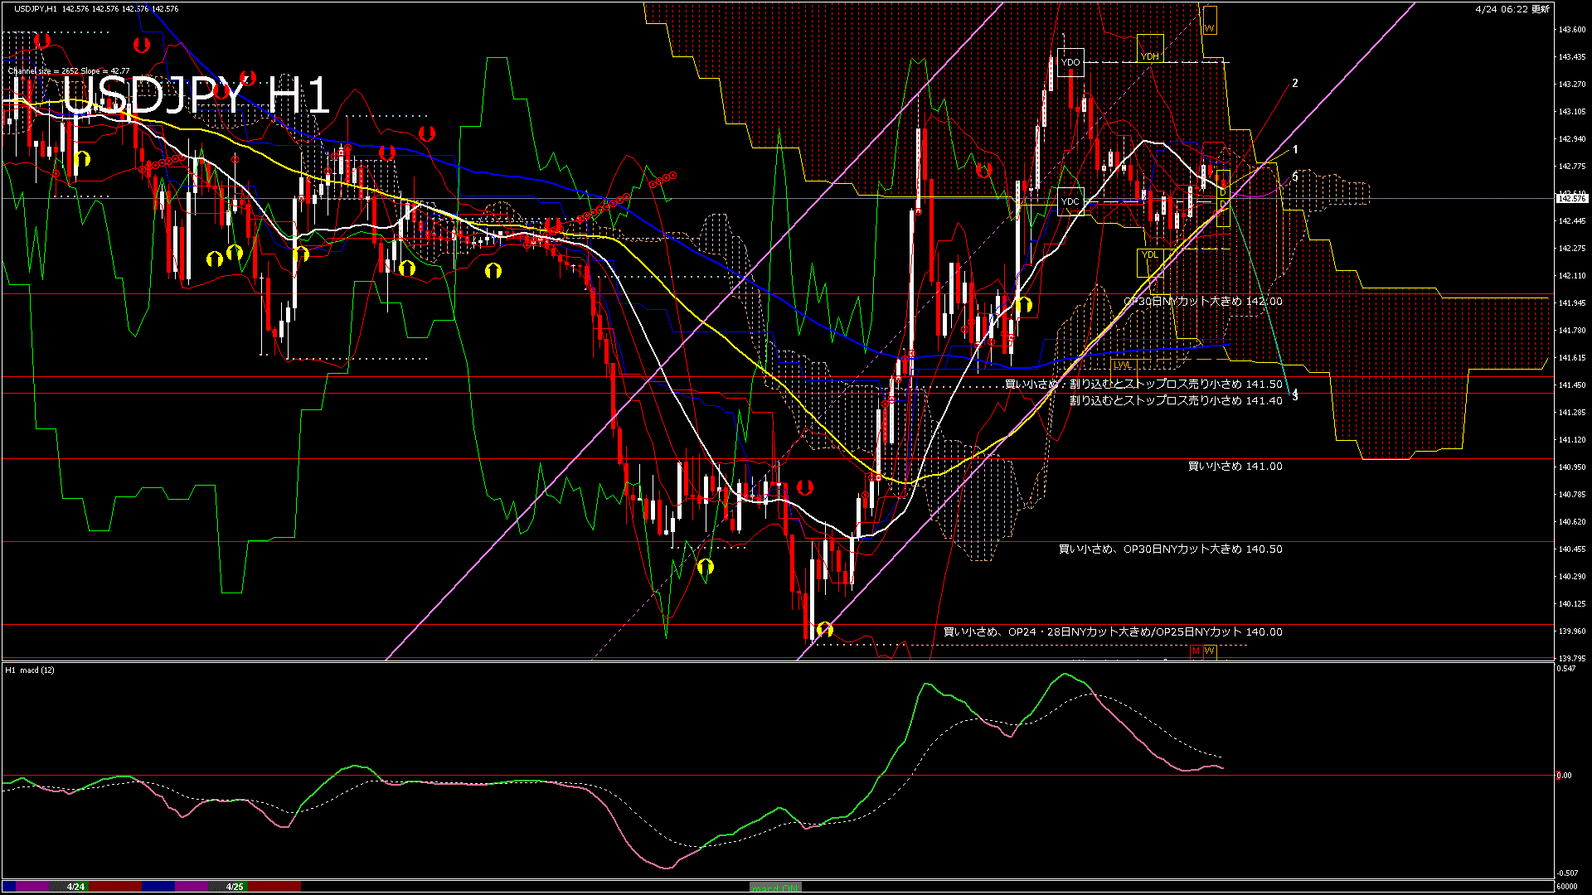Click the 142.00 OP30 NY cut level label

1202,302
